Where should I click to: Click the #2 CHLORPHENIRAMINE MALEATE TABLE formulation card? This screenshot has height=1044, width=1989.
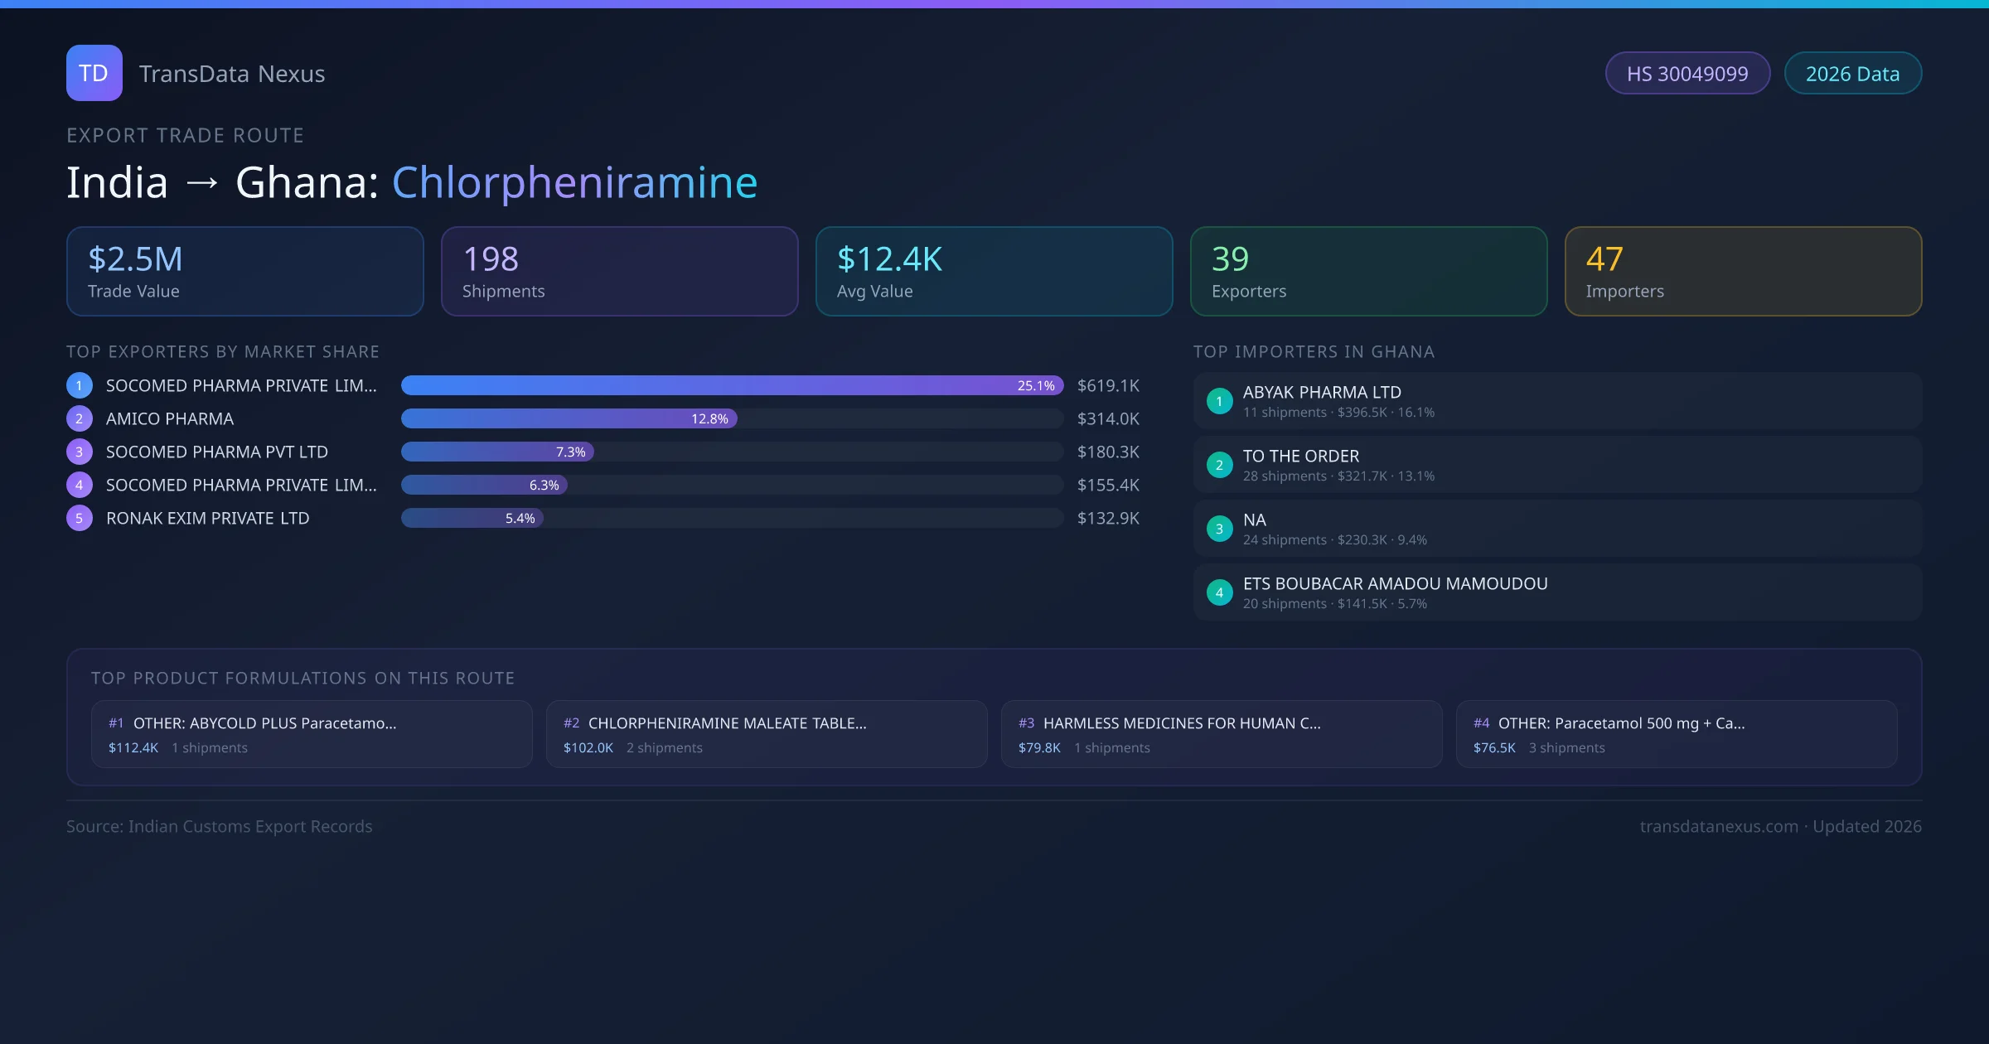pos(767,733)
